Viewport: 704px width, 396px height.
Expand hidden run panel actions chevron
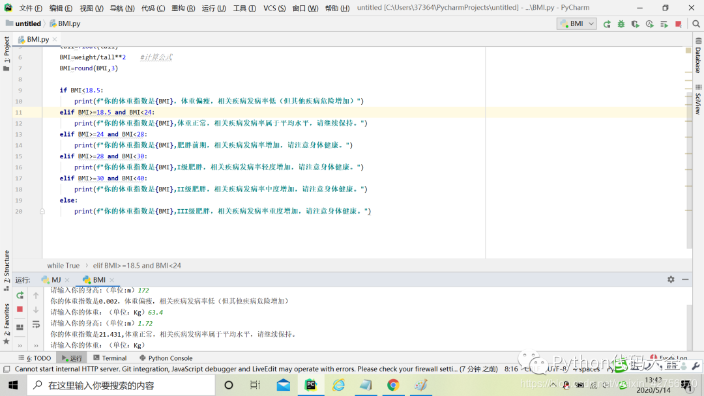click(20, 345)
